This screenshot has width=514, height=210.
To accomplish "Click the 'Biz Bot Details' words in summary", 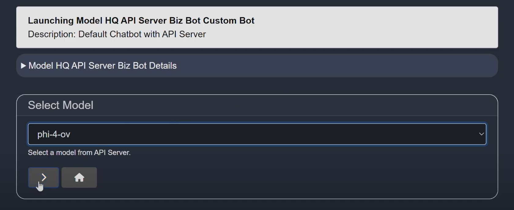I will (x=145, y=66).
